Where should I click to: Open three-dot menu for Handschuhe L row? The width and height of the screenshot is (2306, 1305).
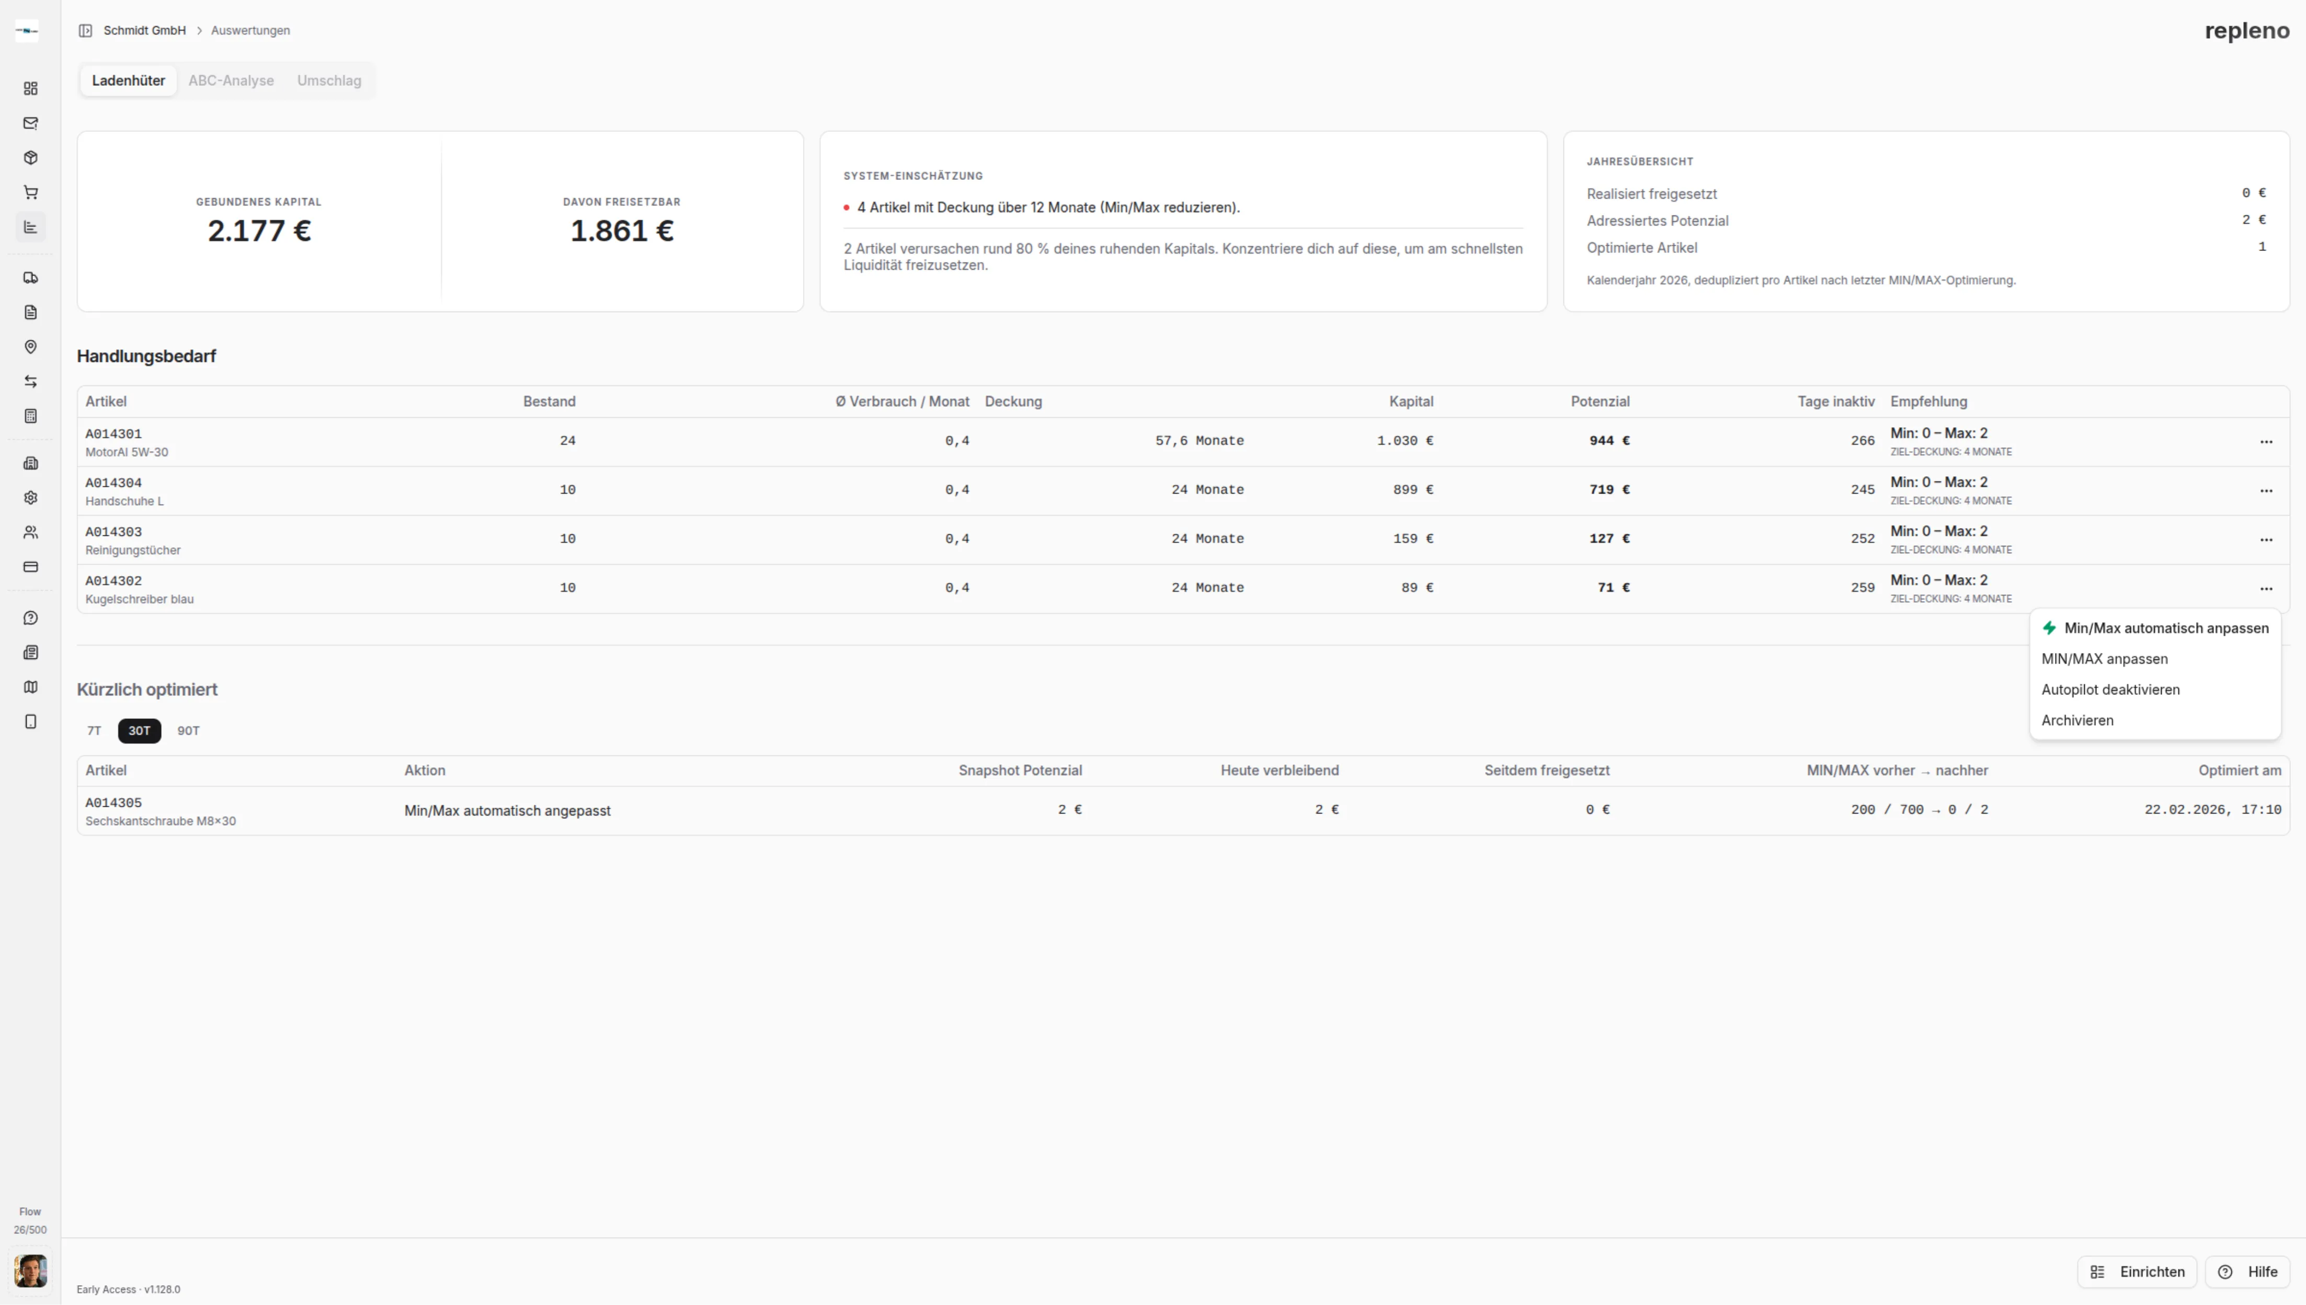click(x=2266, y=491)
